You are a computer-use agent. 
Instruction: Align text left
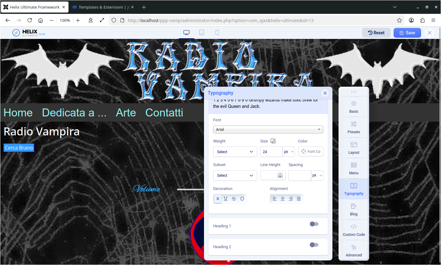(x=275, y=199)
